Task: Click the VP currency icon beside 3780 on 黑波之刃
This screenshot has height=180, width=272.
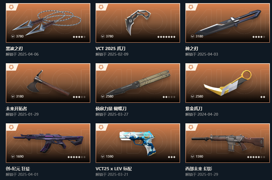Action: point(13,36)
